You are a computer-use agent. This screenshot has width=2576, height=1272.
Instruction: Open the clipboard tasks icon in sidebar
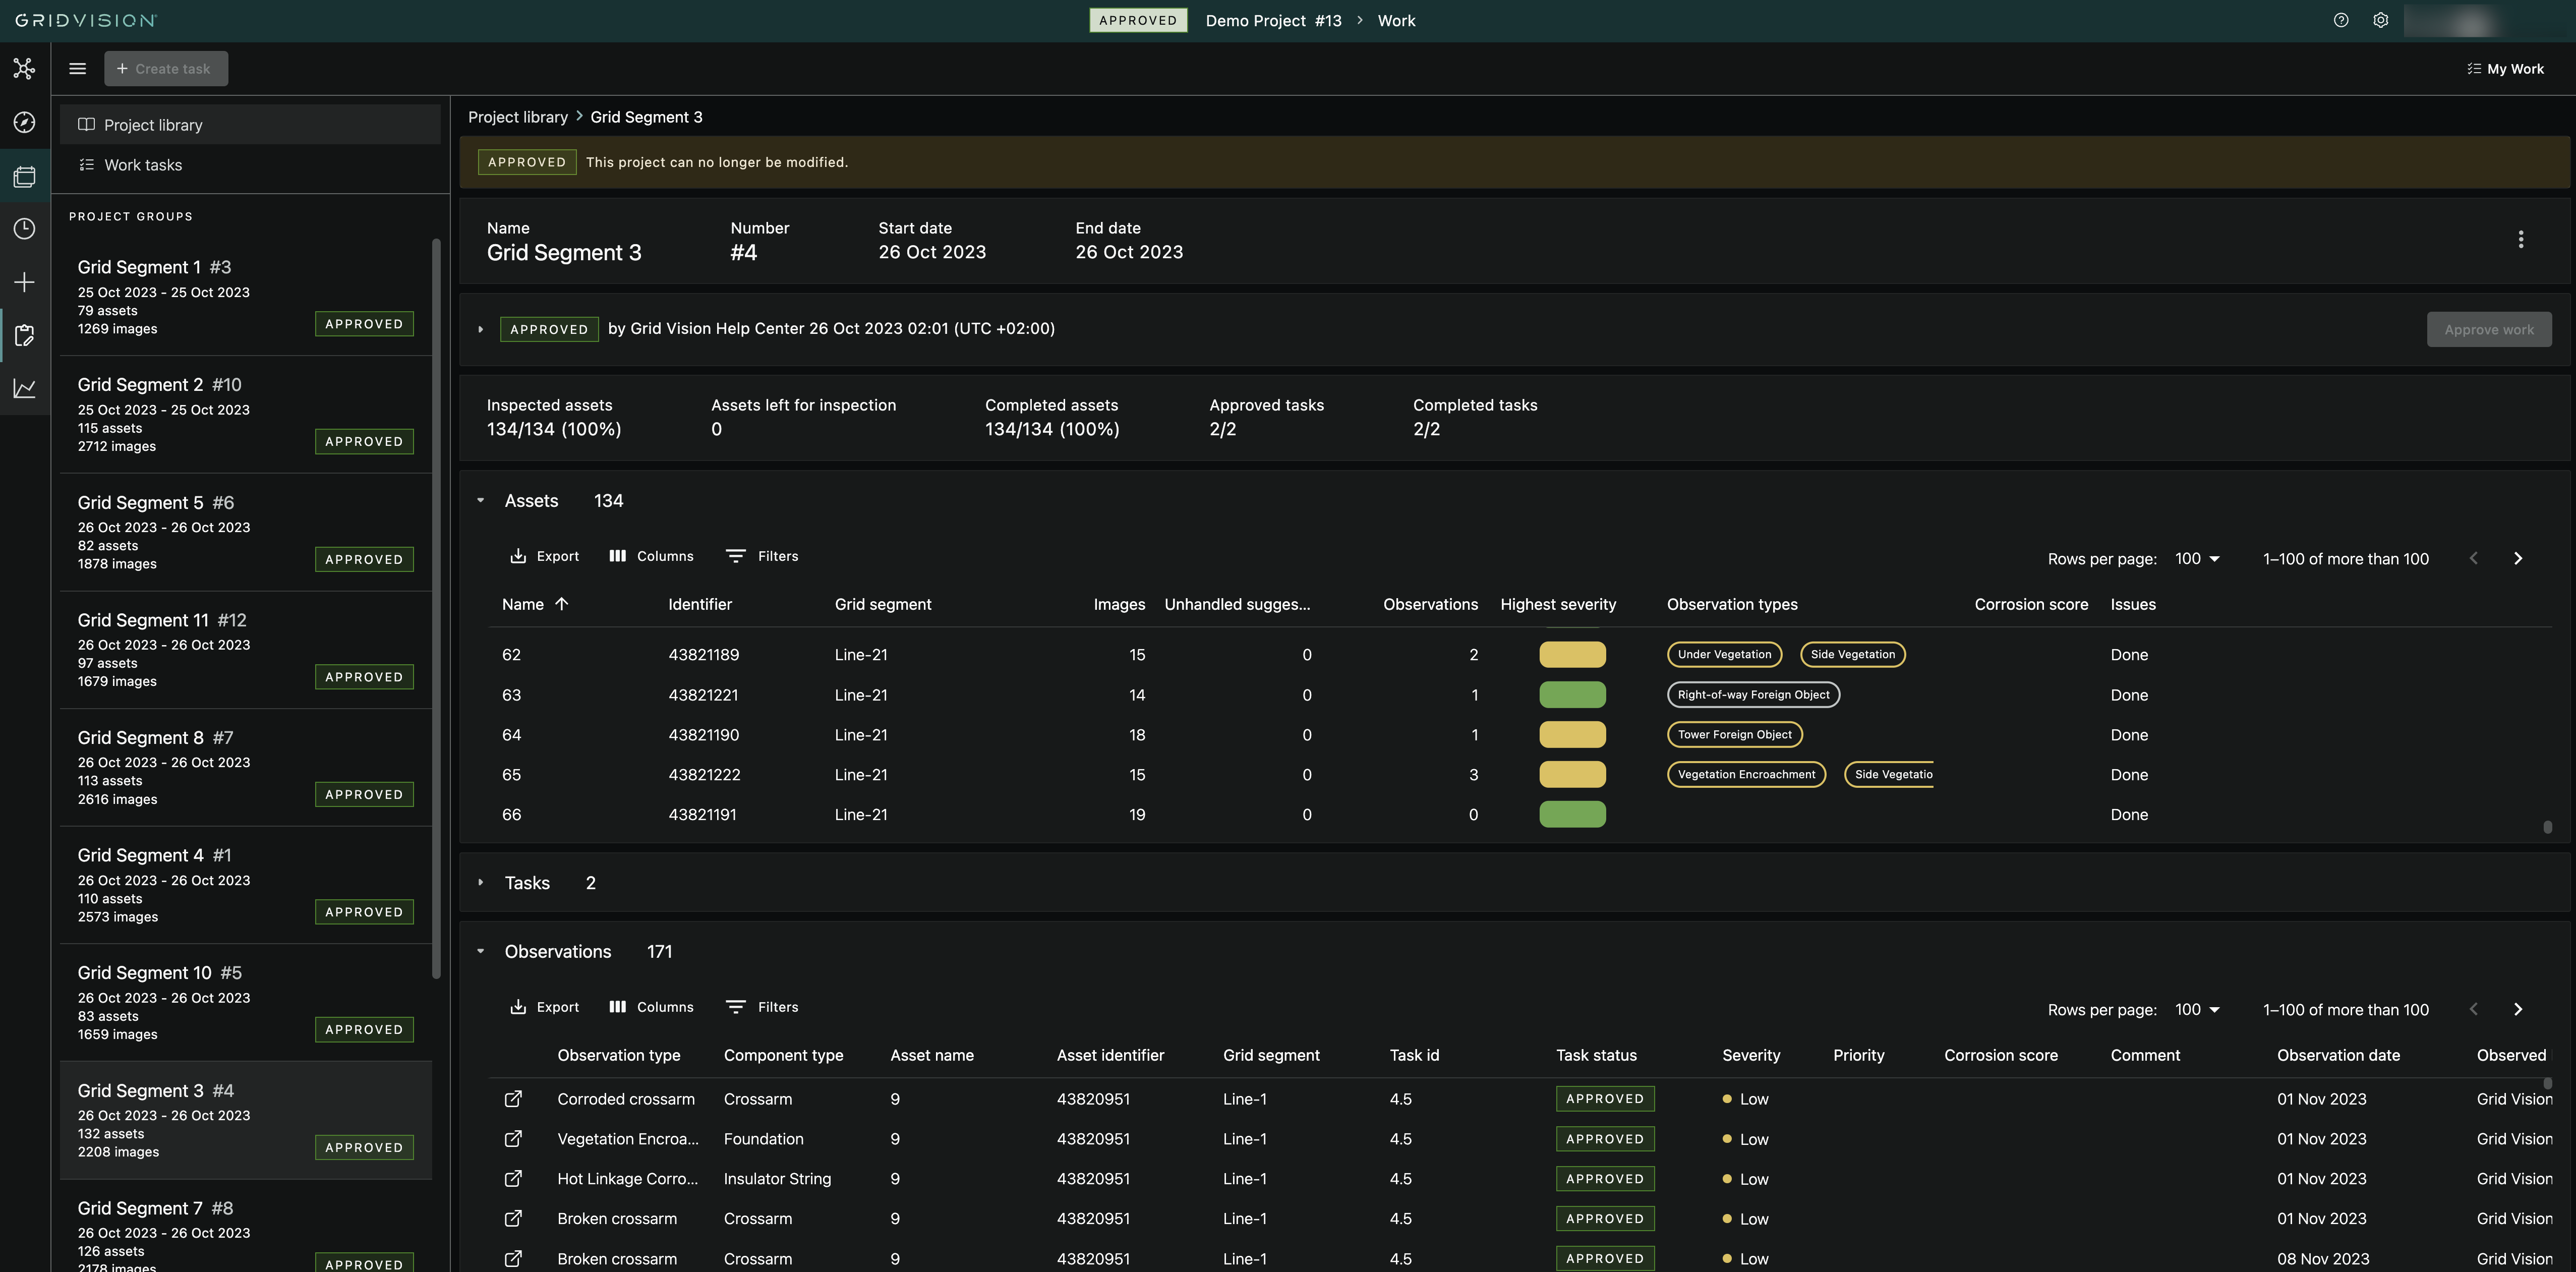24,335
